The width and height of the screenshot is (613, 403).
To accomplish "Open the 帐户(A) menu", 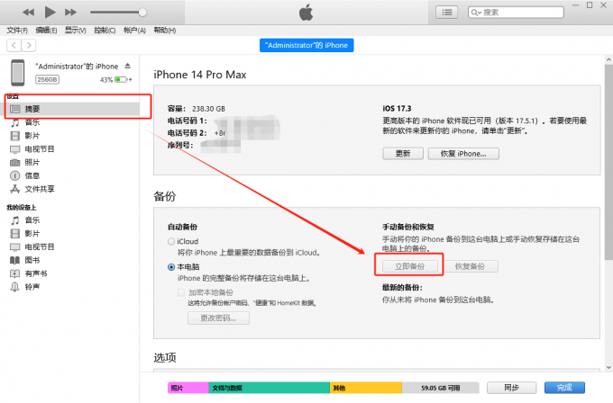I will click(134, 31).
